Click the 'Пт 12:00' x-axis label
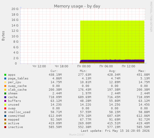The width and height of the screenshot is (154, 138). [129, 66]
